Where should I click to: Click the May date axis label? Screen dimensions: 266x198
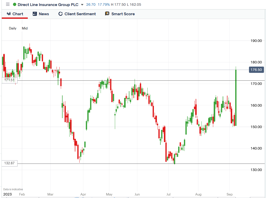pos(109,194)
